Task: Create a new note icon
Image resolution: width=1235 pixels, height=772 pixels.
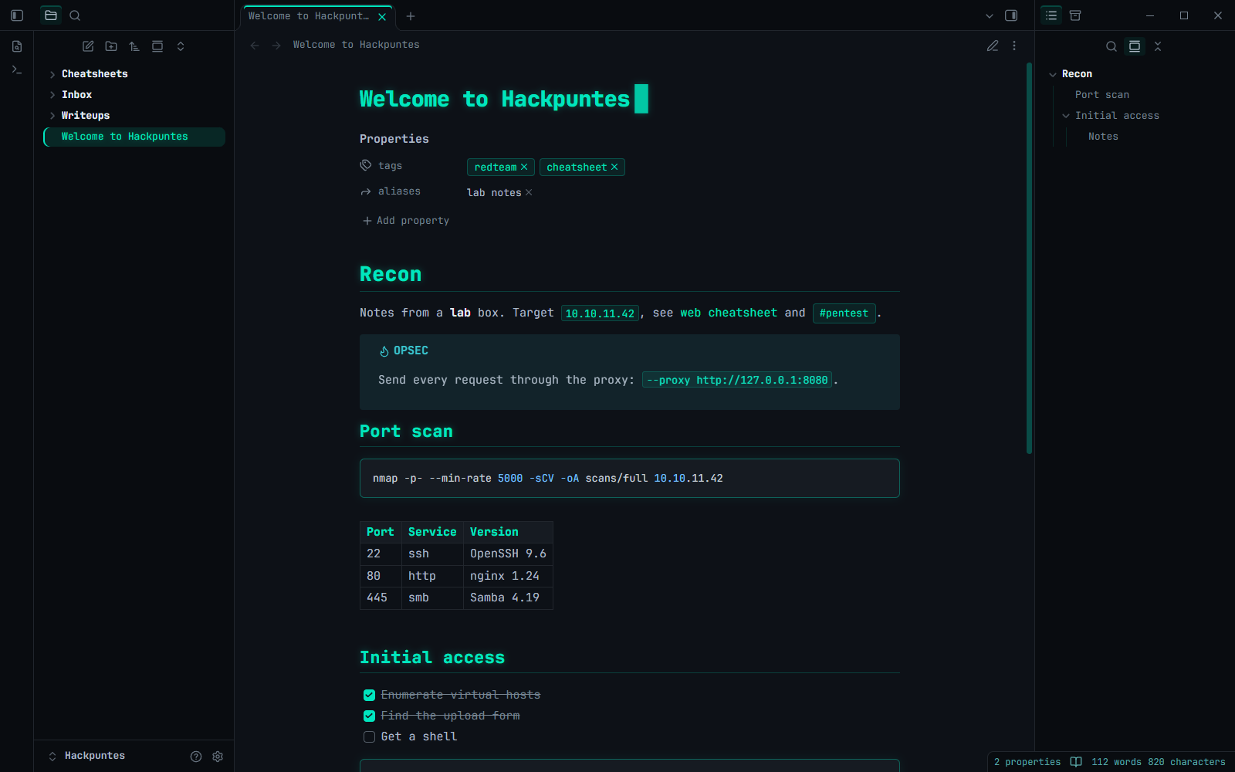Action: (88, 46)
